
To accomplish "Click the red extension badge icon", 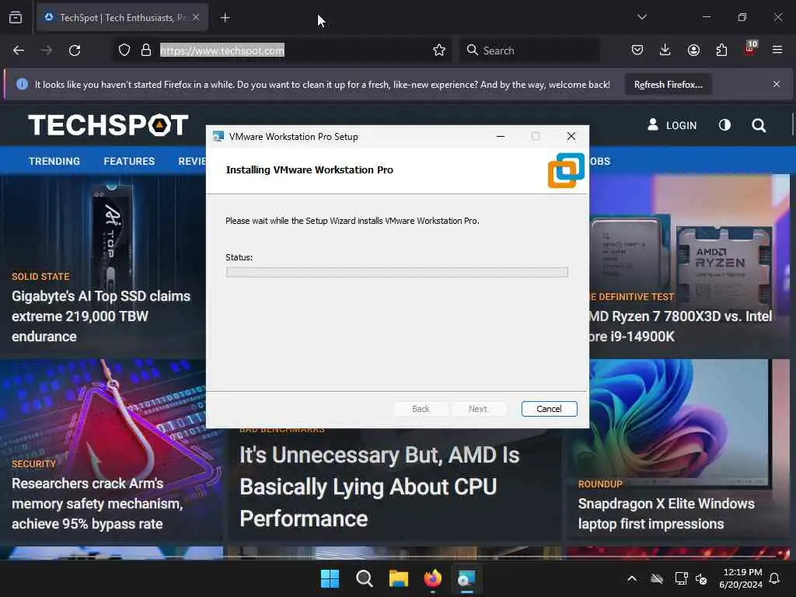I will point(750,49).
